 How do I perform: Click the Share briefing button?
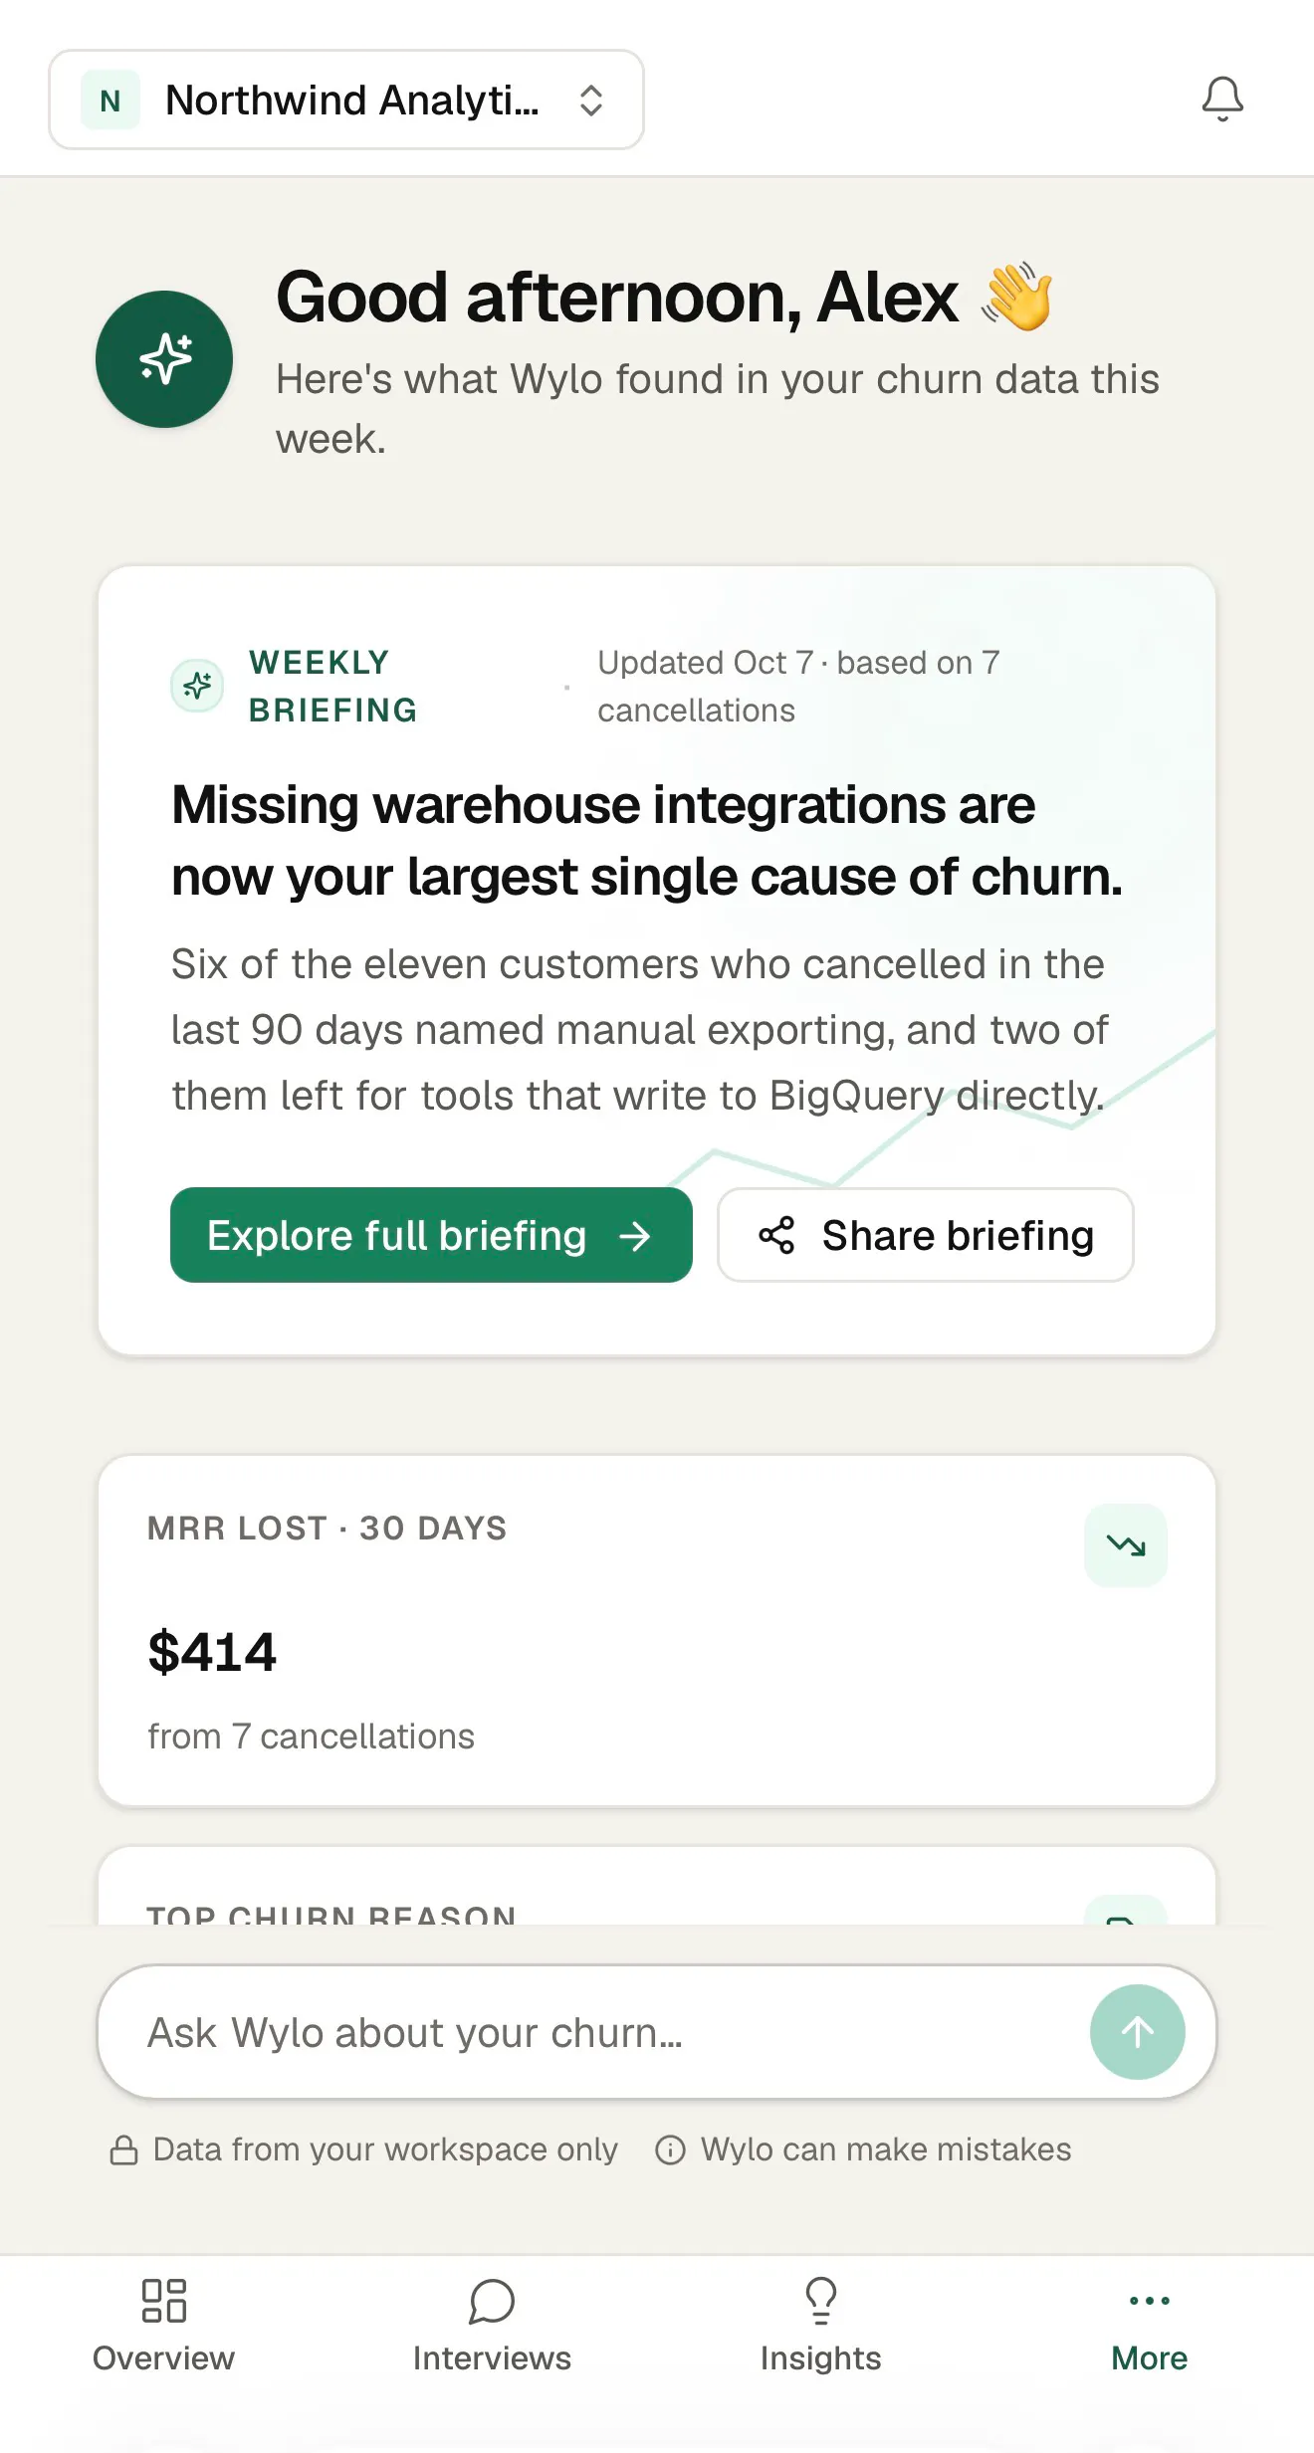tap(926, 1235)
